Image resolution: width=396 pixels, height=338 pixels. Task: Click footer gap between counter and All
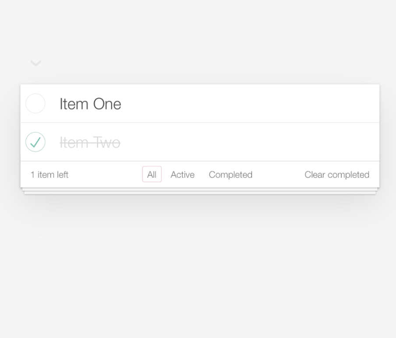point(105,175)
